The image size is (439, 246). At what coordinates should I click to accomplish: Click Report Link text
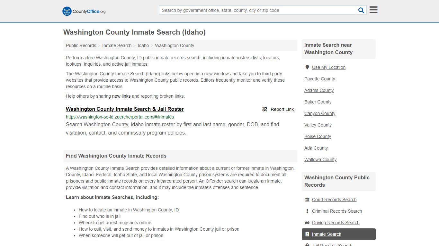(x=282, y=109)
